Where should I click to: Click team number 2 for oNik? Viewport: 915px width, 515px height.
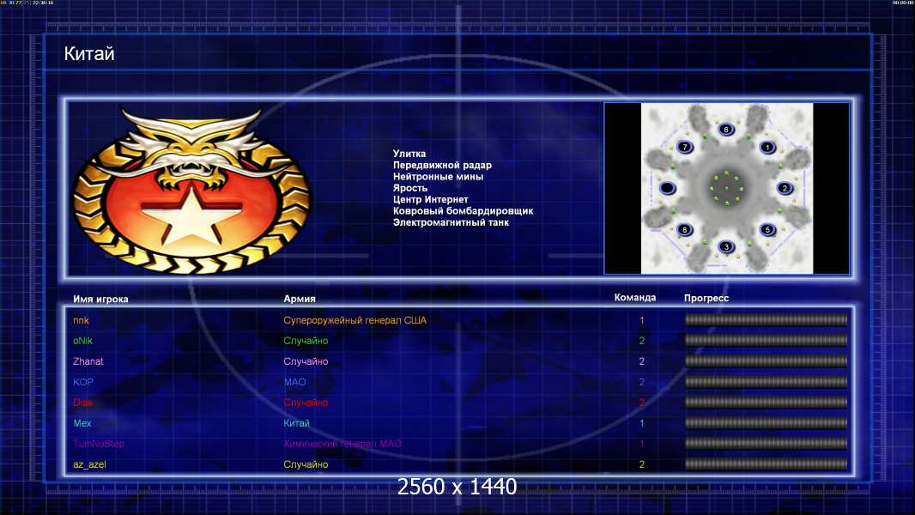(642, 341)
